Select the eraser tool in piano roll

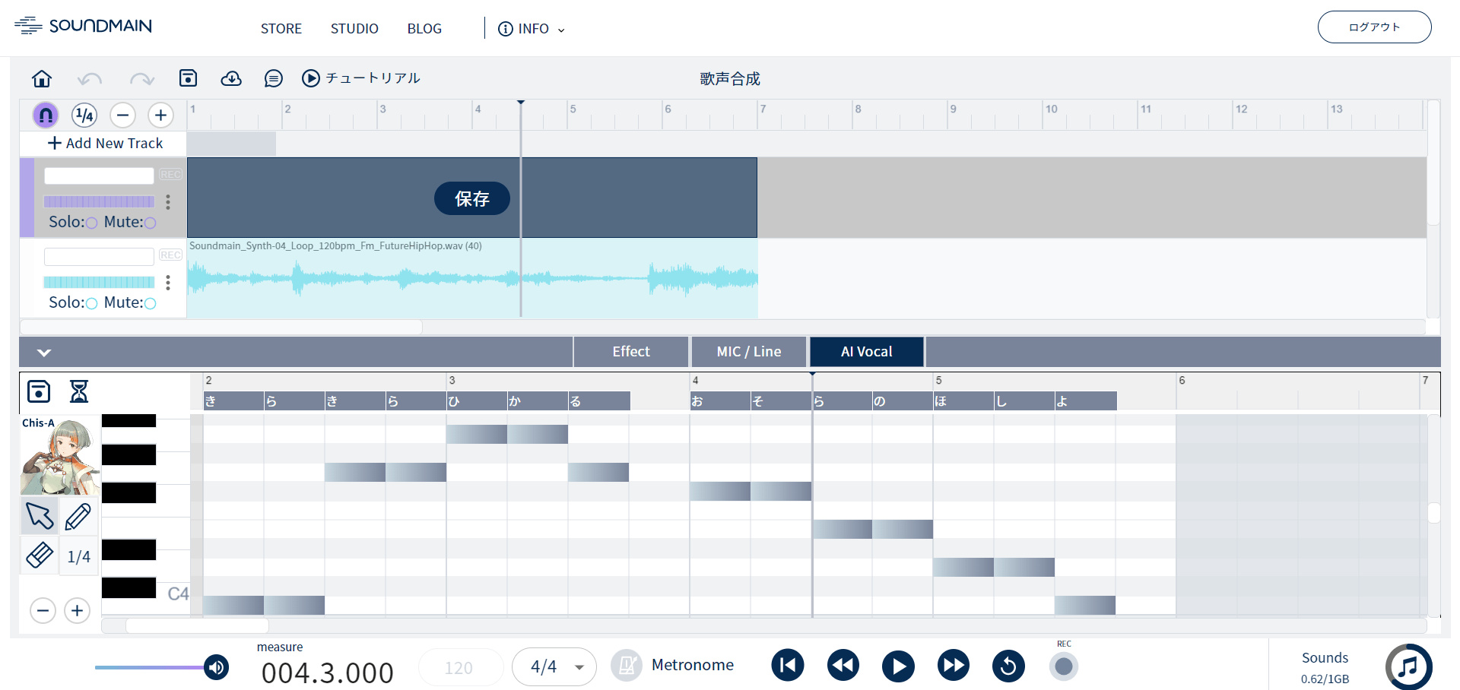coord(40,555)
